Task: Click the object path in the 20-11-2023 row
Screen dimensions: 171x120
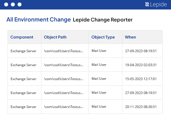Action: tap(64, 107)
